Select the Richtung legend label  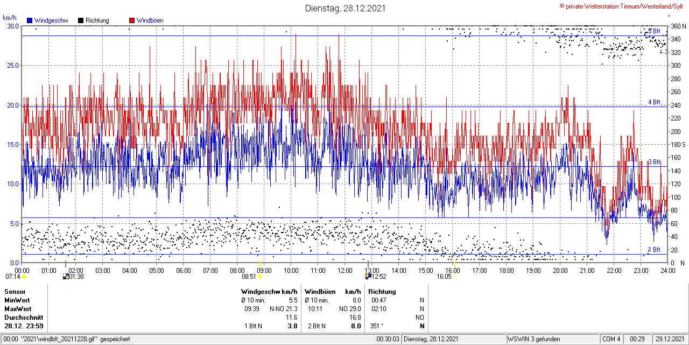(x=97, y=20)
